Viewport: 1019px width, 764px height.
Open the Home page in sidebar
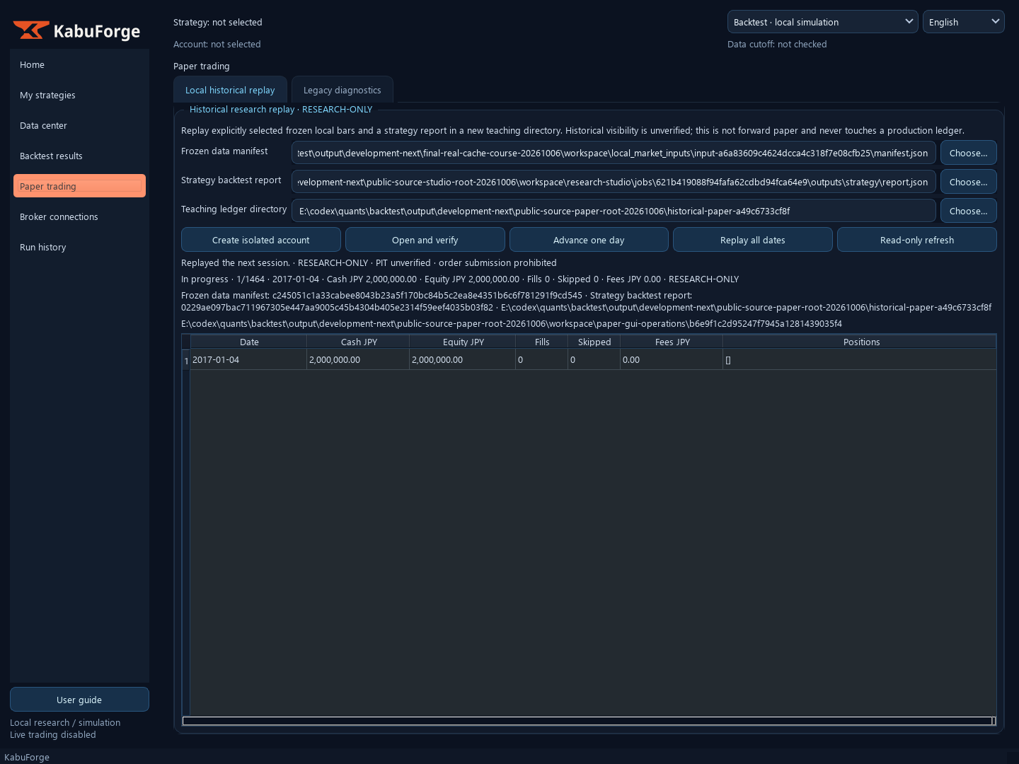pos(79,64)
